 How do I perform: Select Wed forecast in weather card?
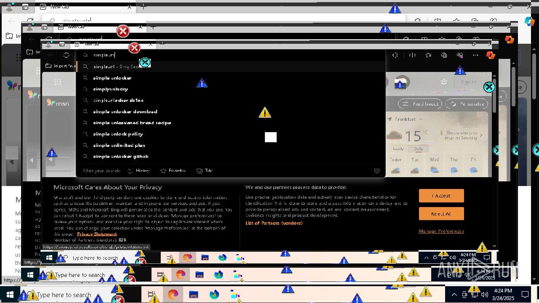(434, 165)
